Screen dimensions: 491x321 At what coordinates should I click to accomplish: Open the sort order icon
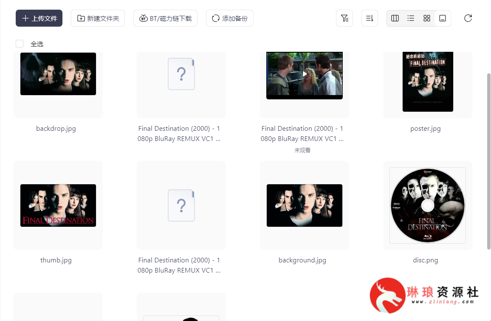[x=370, y=18]
